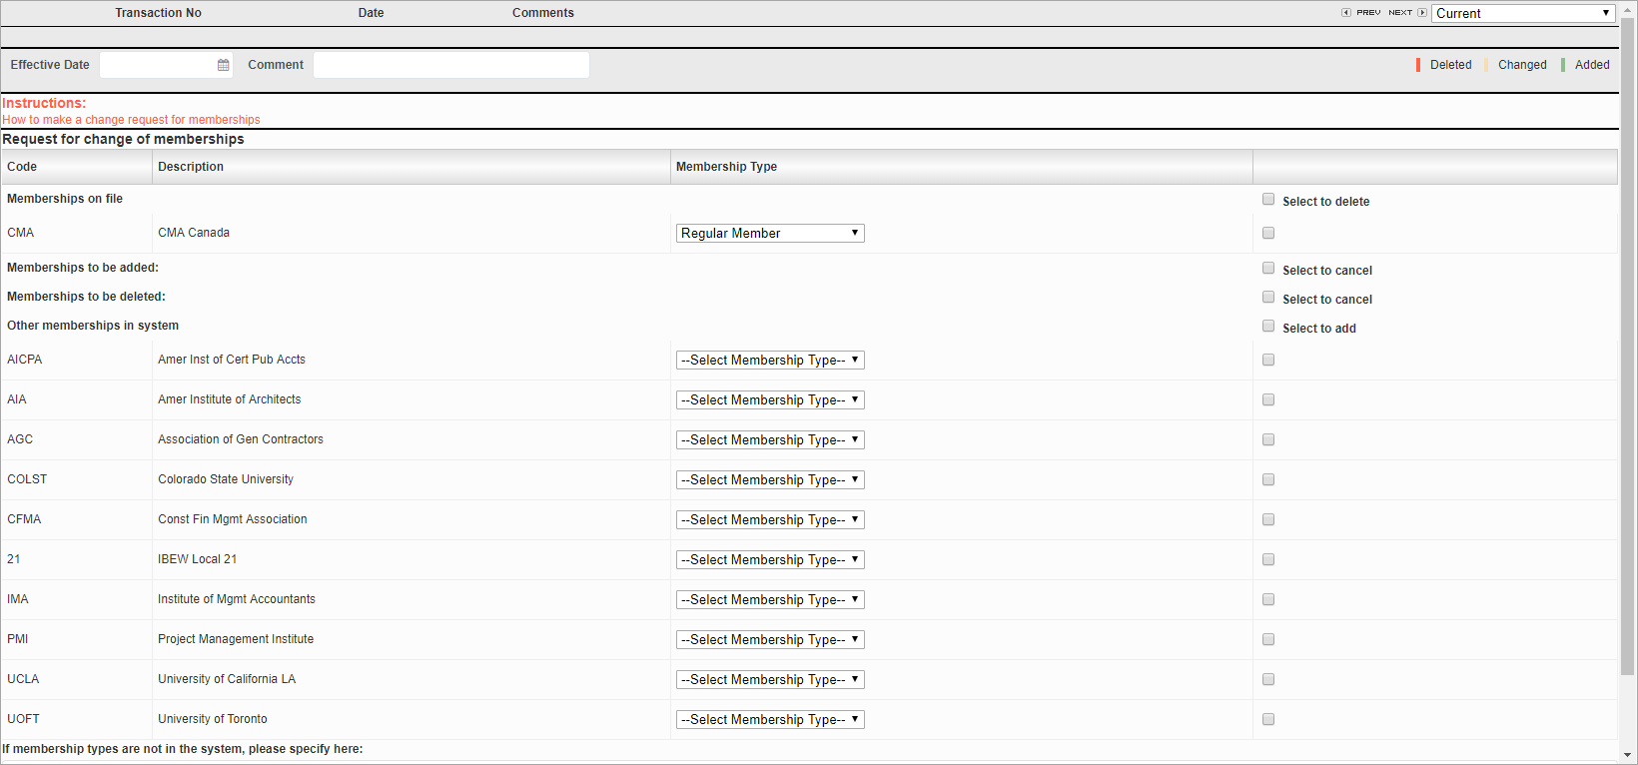This screenshot has height=765, width=1638.
Task: Select 'Amer Institute of Architects' description
Action: click(230, 399)
